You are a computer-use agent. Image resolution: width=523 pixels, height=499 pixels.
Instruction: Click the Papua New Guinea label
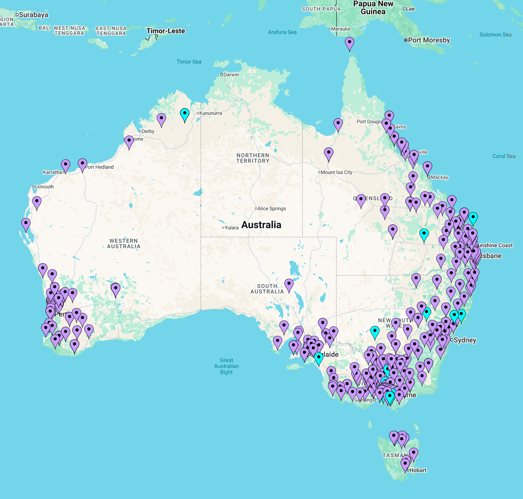click(373, 7)
